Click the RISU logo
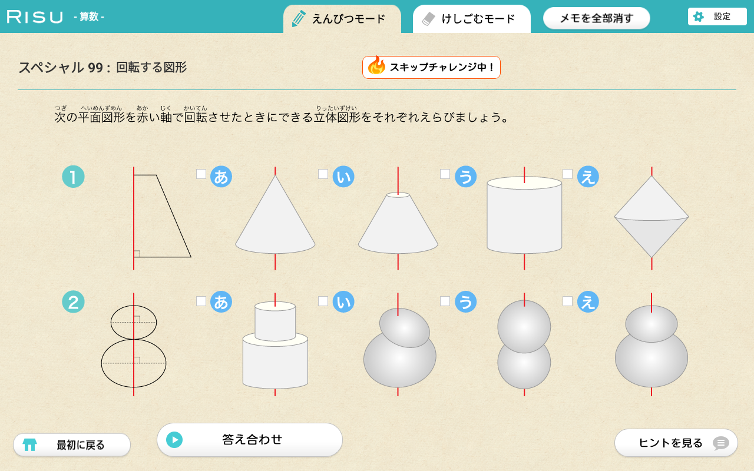This screenshot has height=471, width=754. click(35, 16)
